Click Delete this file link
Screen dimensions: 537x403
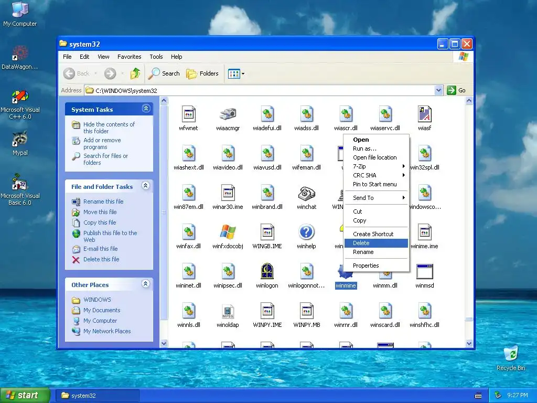101,259
